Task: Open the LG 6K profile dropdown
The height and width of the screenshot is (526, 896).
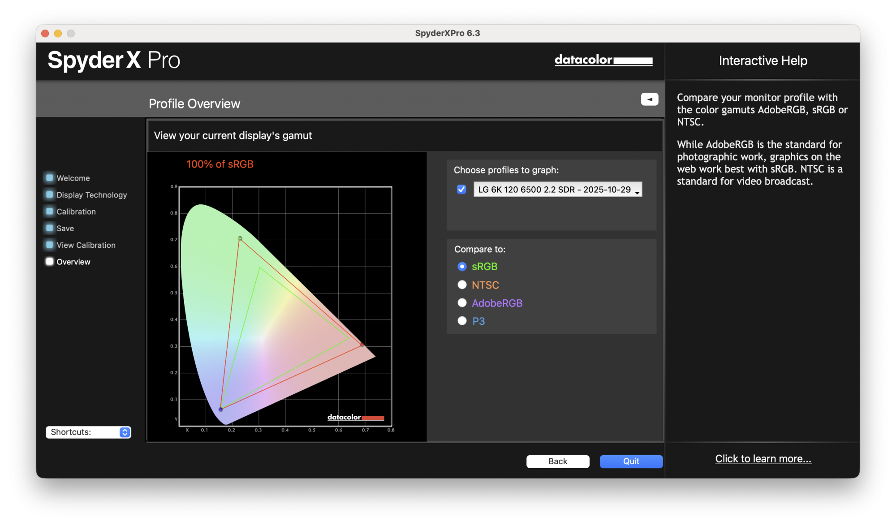Action: pos(557,190)
